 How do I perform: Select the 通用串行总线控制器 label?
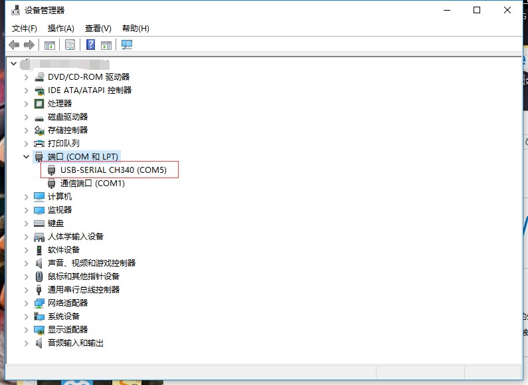tap(84, 290)
